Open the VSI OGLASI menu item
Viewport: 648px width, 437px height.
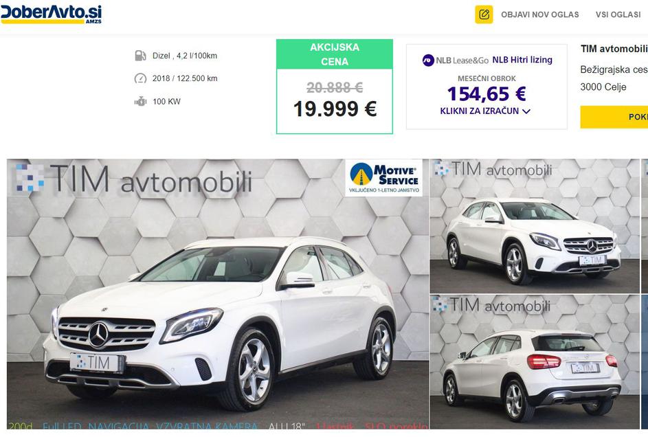(x=618, y=14)
